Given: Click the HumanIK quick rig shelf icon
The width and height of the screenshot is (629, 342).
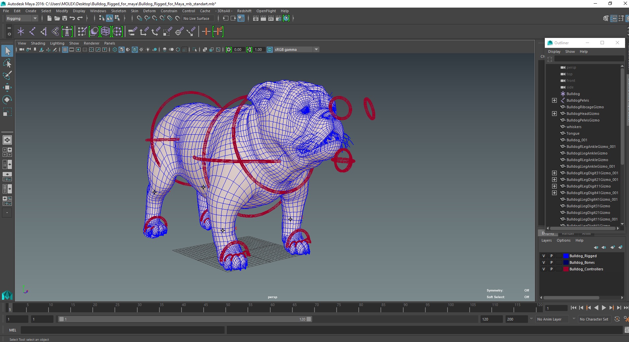Looking at the screenshot, I should point(67,32).
